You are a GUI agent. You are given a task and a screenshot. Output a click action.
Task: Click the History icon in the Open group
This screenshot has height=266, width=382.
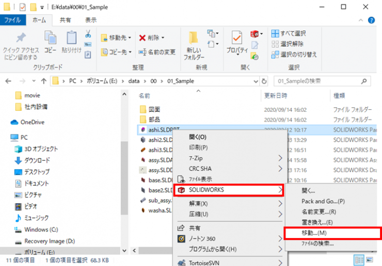click(254, 56)
